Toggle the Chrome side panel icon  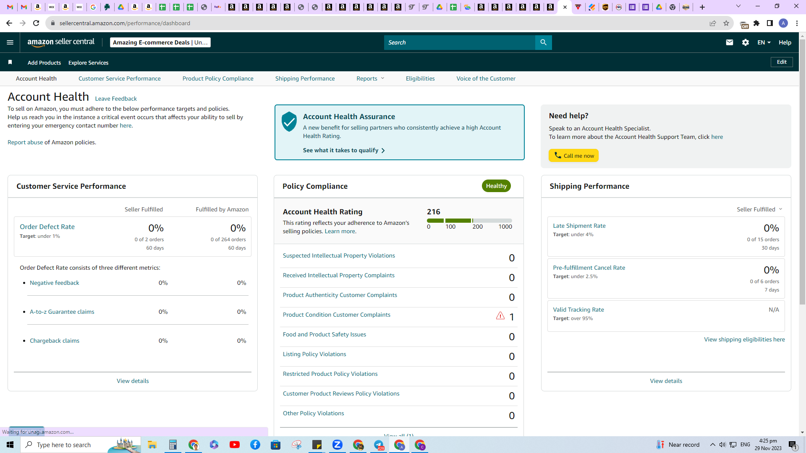(770, 23)
